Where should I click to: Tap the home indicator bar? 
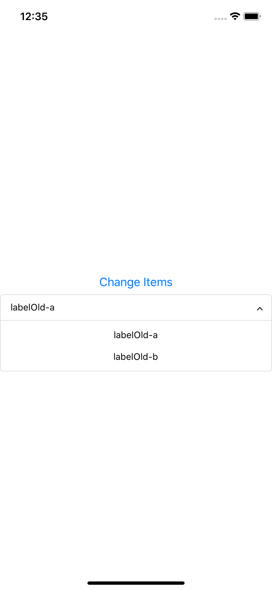click(136, 582)
